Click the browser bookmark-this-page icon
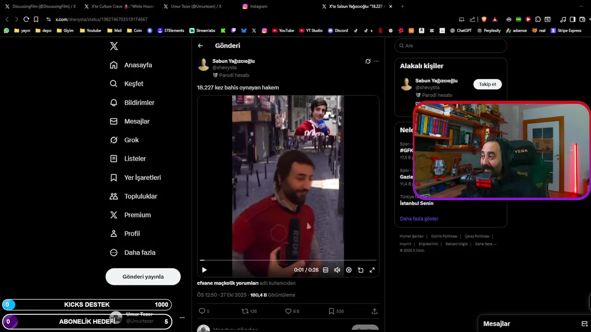The width and height of the screenshot is (591, 332). pos(36,19)
